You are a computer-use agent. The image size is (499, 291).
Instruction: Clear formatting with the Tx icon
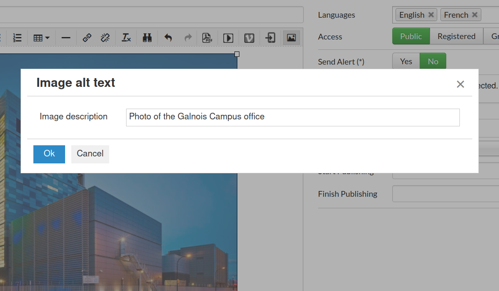pos(126,38)
